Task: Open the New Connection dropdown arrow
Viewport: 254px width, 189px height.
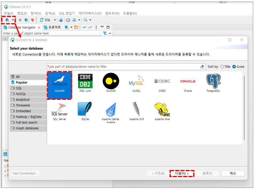Action: click(x=13, y=20)
